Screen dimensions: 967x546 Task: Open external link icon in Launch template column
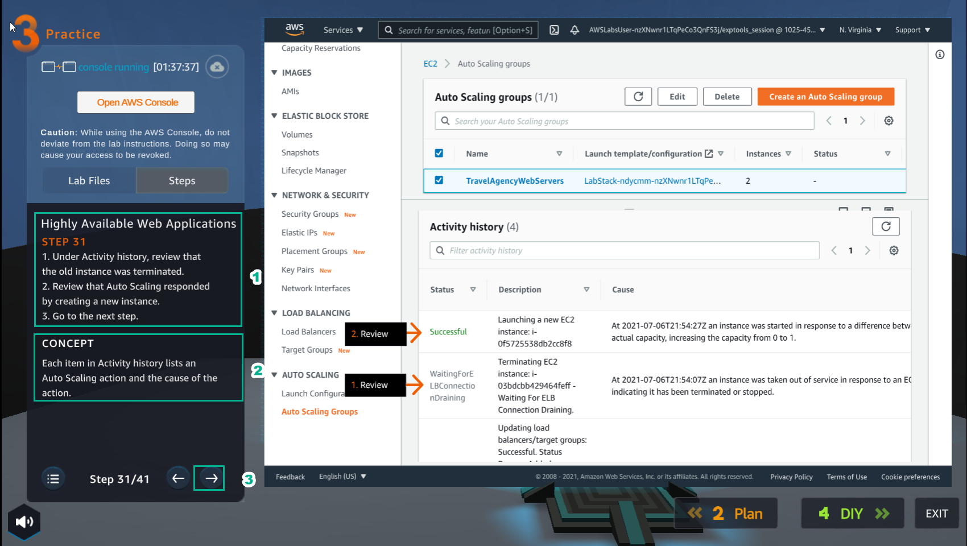coord(709,154)
